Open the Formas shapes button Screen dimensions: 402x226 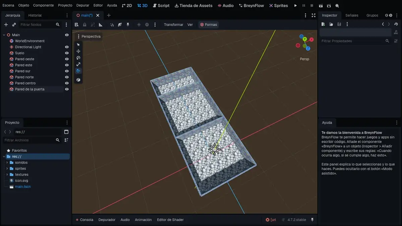coord(208,25)
